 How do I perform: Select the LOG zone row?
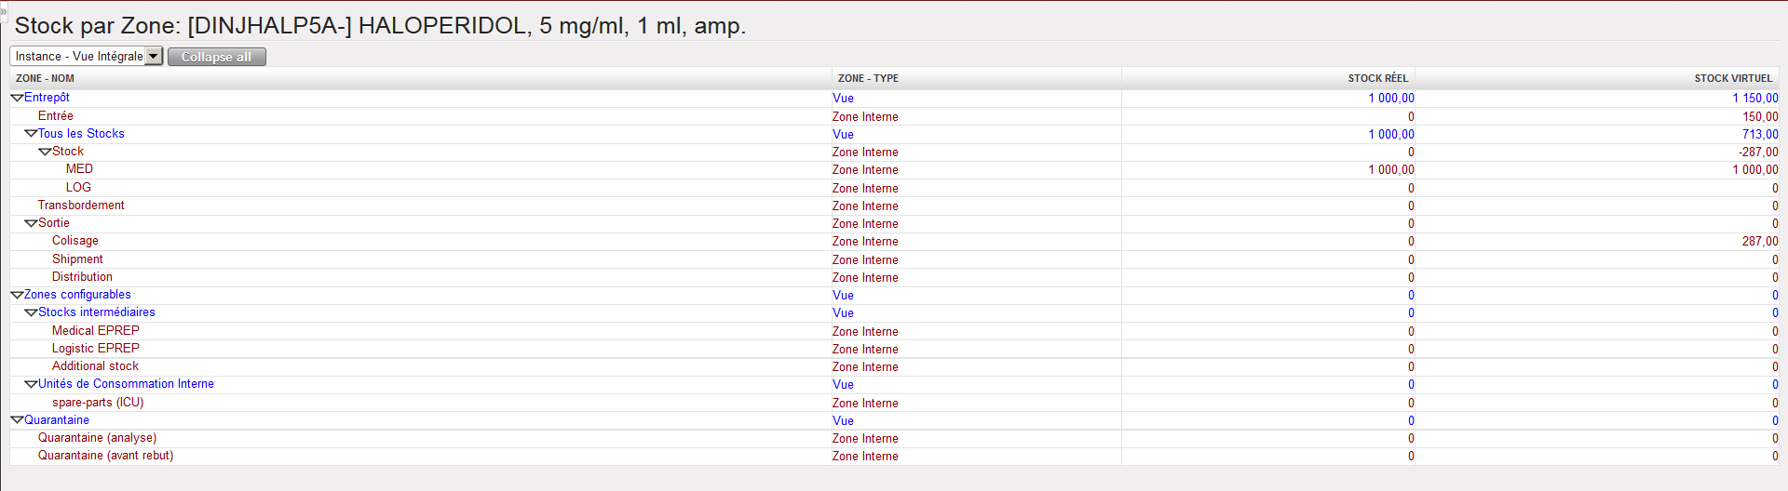pos(78,188)
